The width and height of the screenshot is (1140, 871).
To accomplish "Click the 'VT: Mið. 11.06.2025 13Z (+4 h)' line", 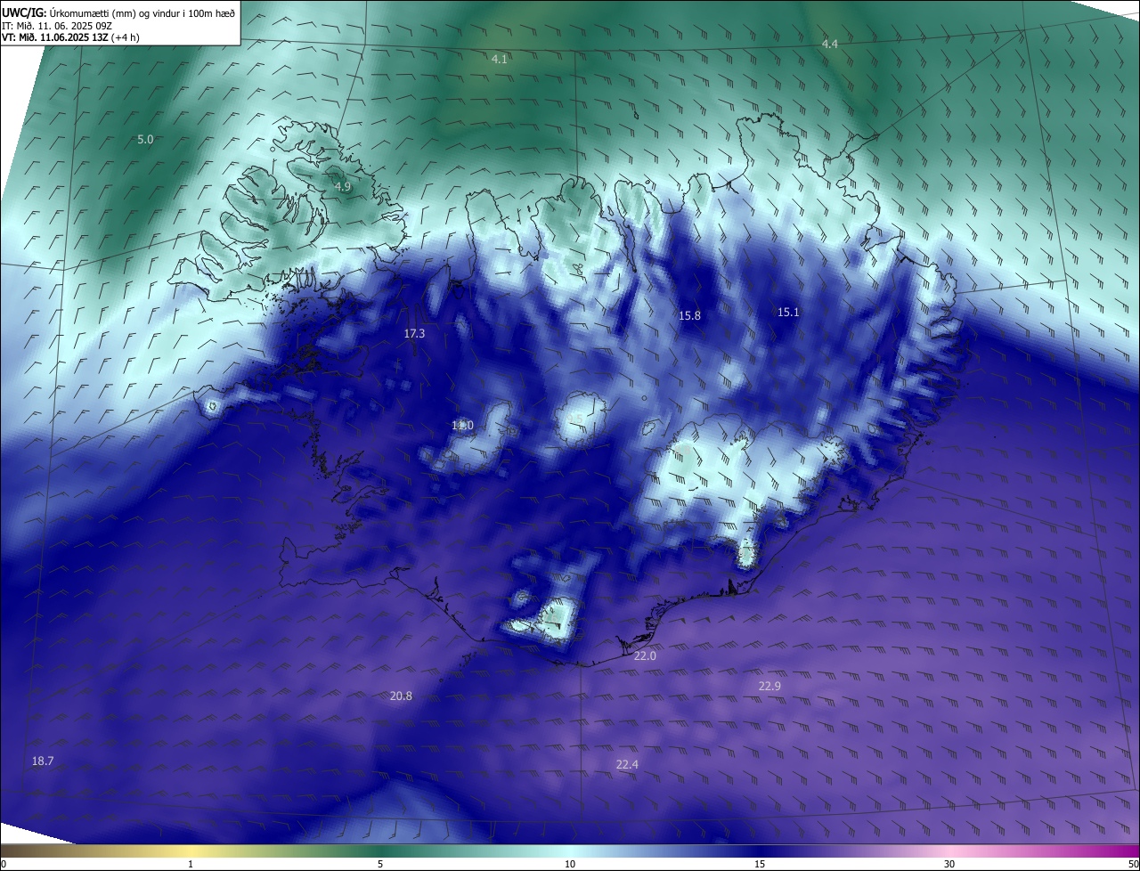I will [70, 37].
